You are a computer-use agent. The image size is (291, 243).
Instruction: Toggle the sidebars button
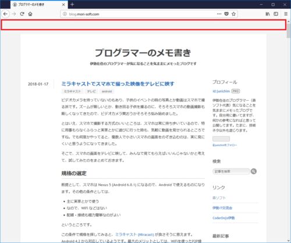(x=276, y=14)
